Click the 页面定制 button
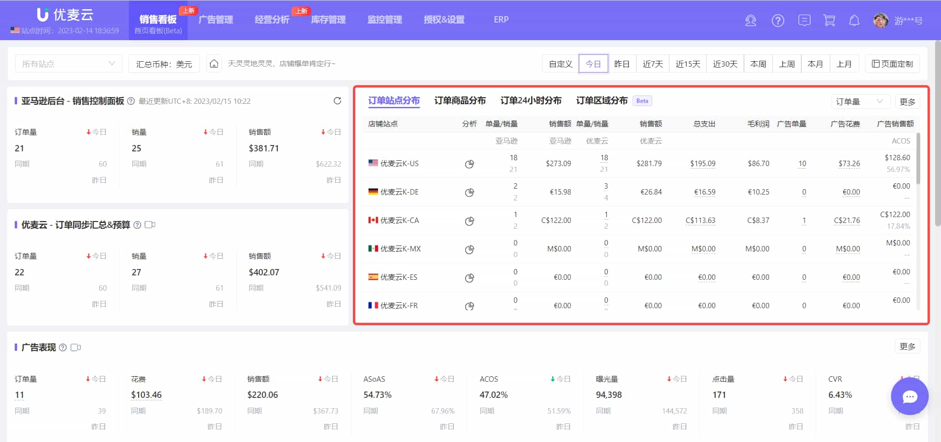 pos(892,64)
